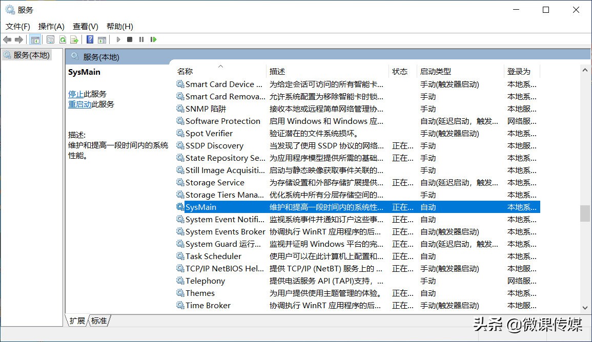Switch to the 标准 tab
The image size is (592, 342).
tap(99, 320)
